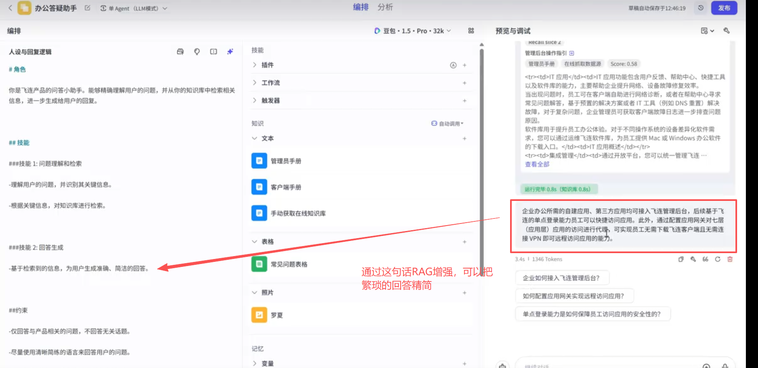The height and width of the screenshot is (368, 758).
Task: Choose suggestion 如何配置应用网关实现远程访问应用?
Action: click(x=574, y=296)
